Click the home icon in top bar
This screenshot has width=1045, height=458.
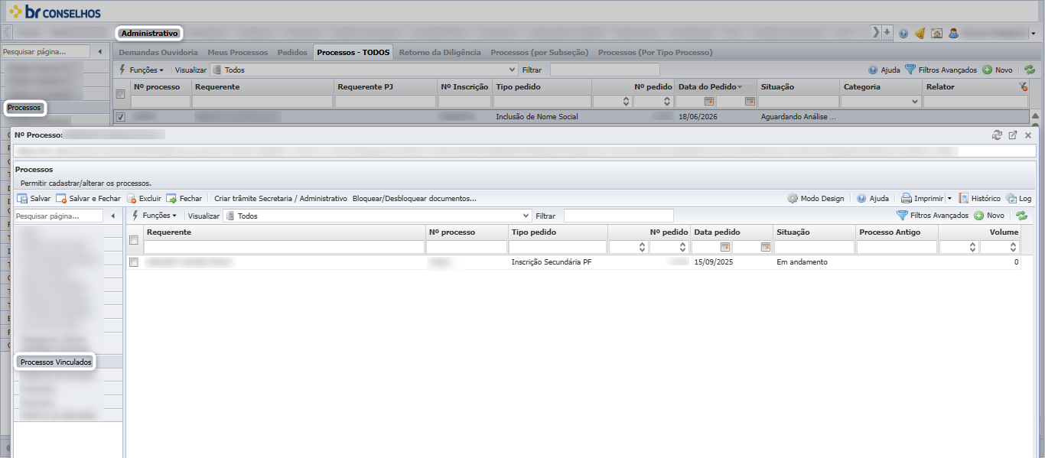(936, 34)
